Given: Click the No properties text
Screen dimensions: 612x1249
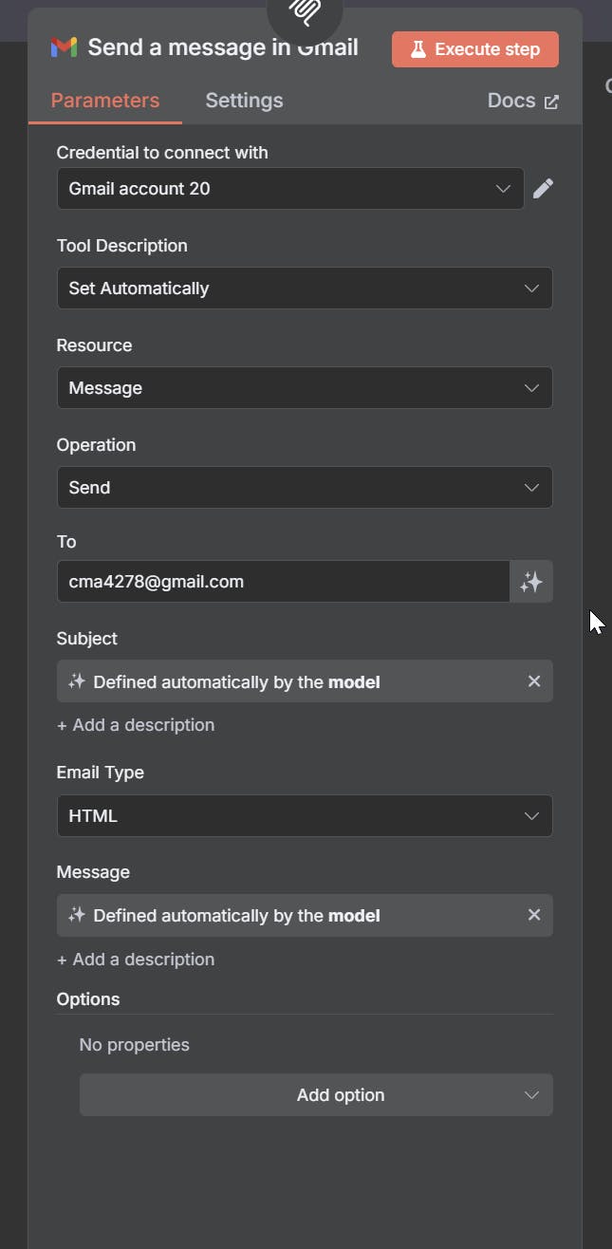Looking at the screenshot, I should pyautogui.click(x=135, y=1045).
